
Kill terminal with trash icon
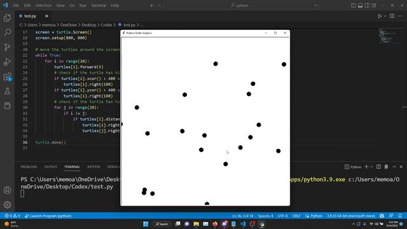coord(386,167)
